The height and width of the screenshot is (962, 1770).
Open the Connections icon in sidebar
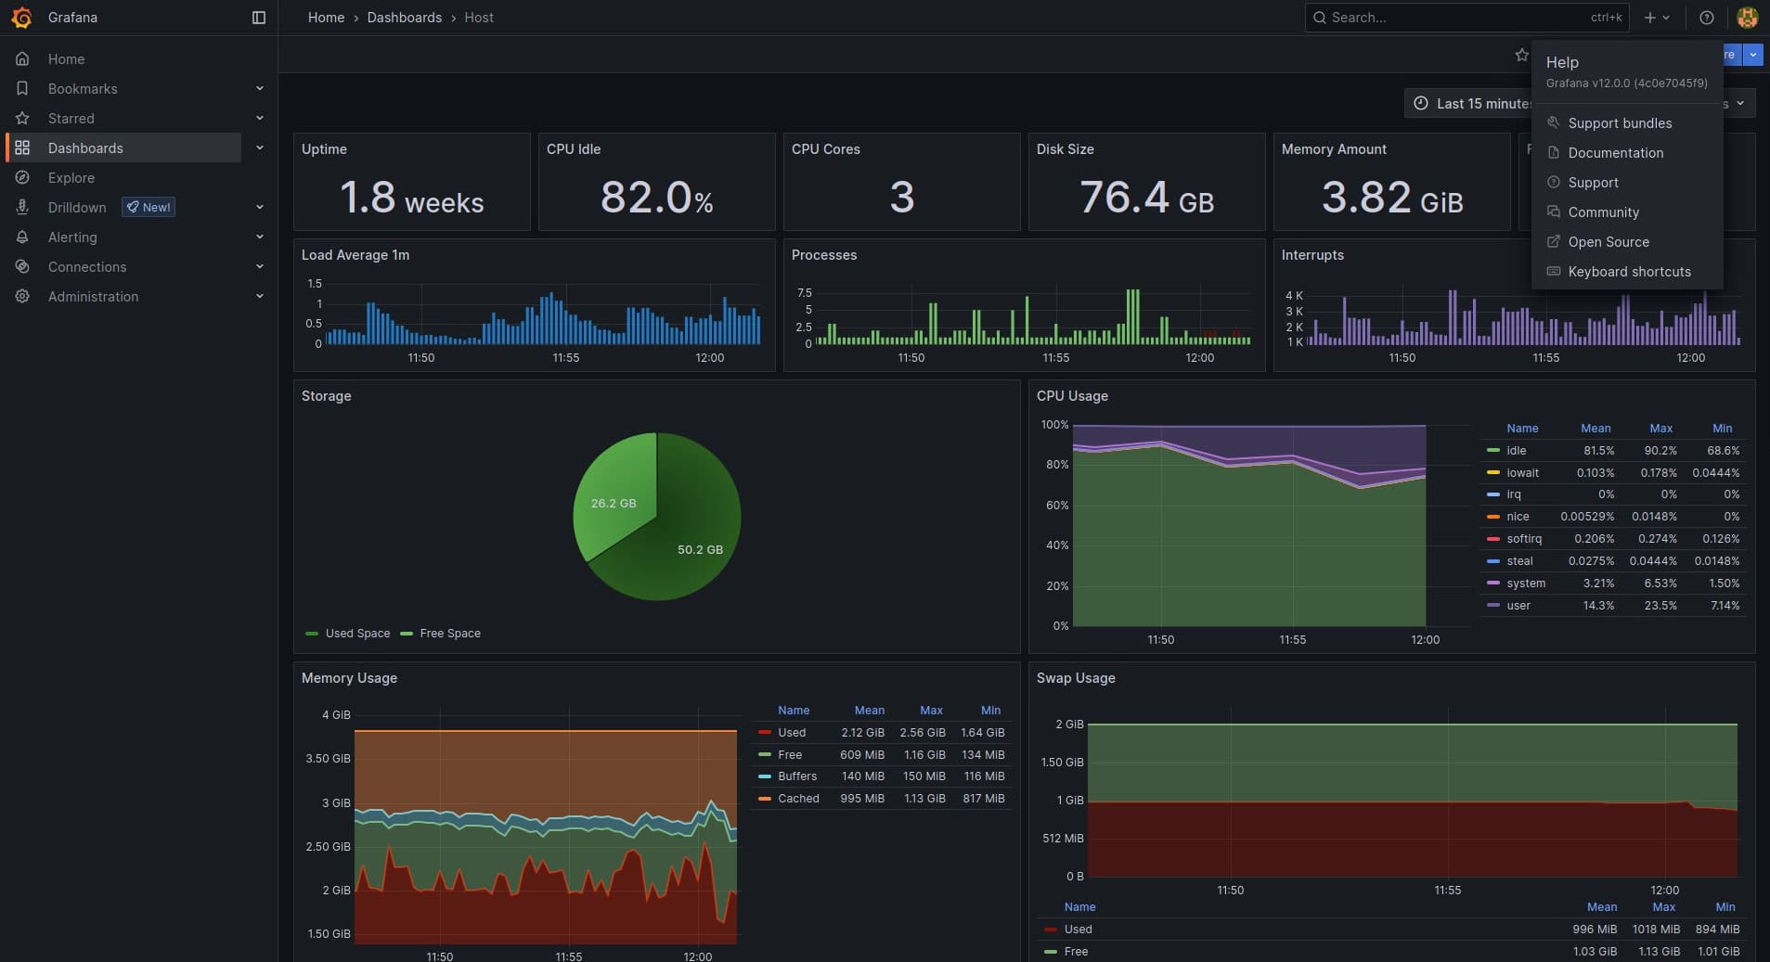pos(22,266)
